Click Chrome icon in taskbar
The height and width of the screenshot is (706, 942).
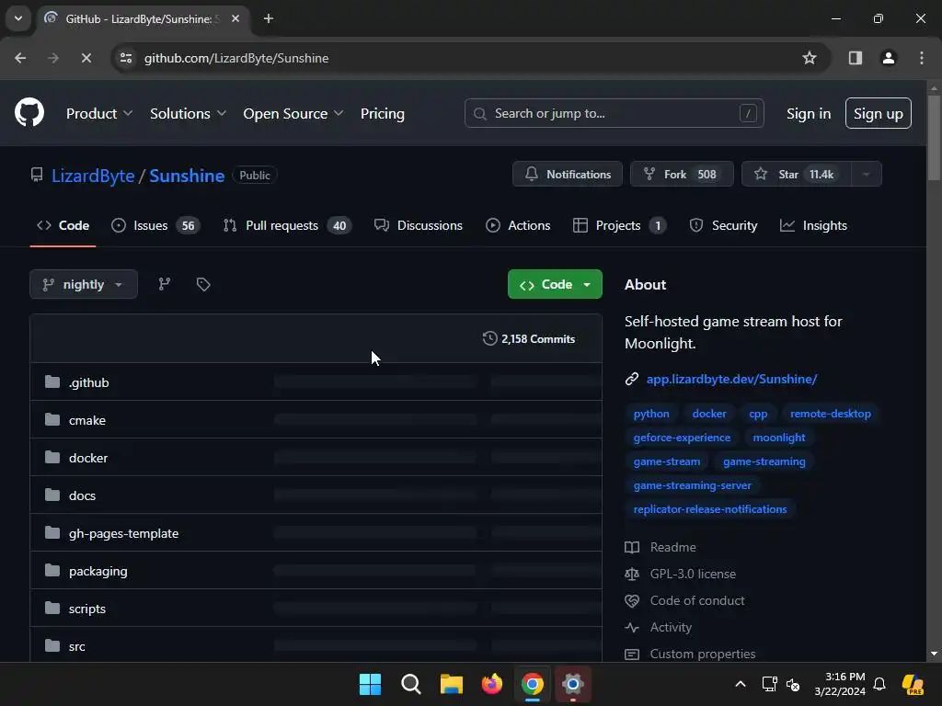(x=533, y=684)
